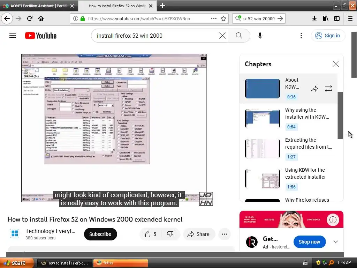Open more actions menu below video
Viewport: 357px width, 268px height.
225,234
